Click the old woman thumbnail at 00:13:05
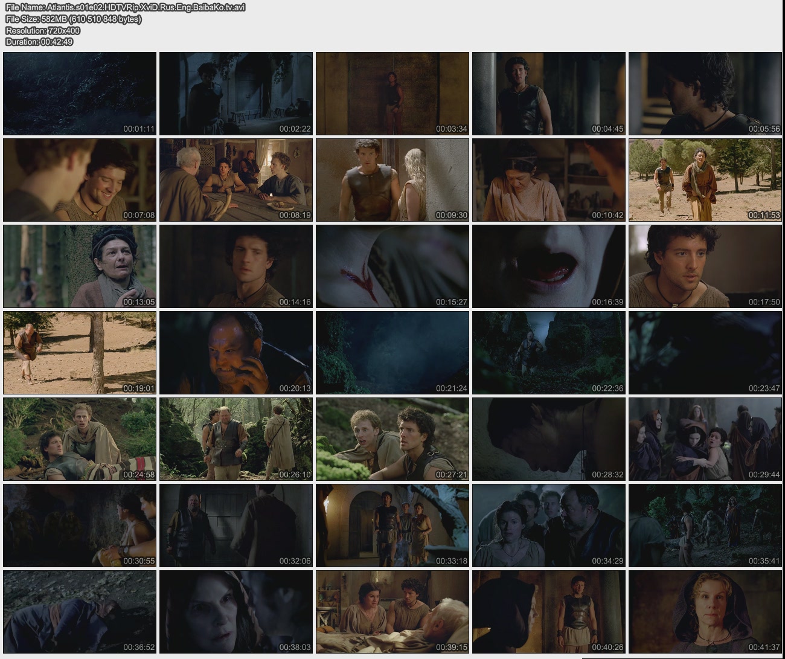 point(80,266)
